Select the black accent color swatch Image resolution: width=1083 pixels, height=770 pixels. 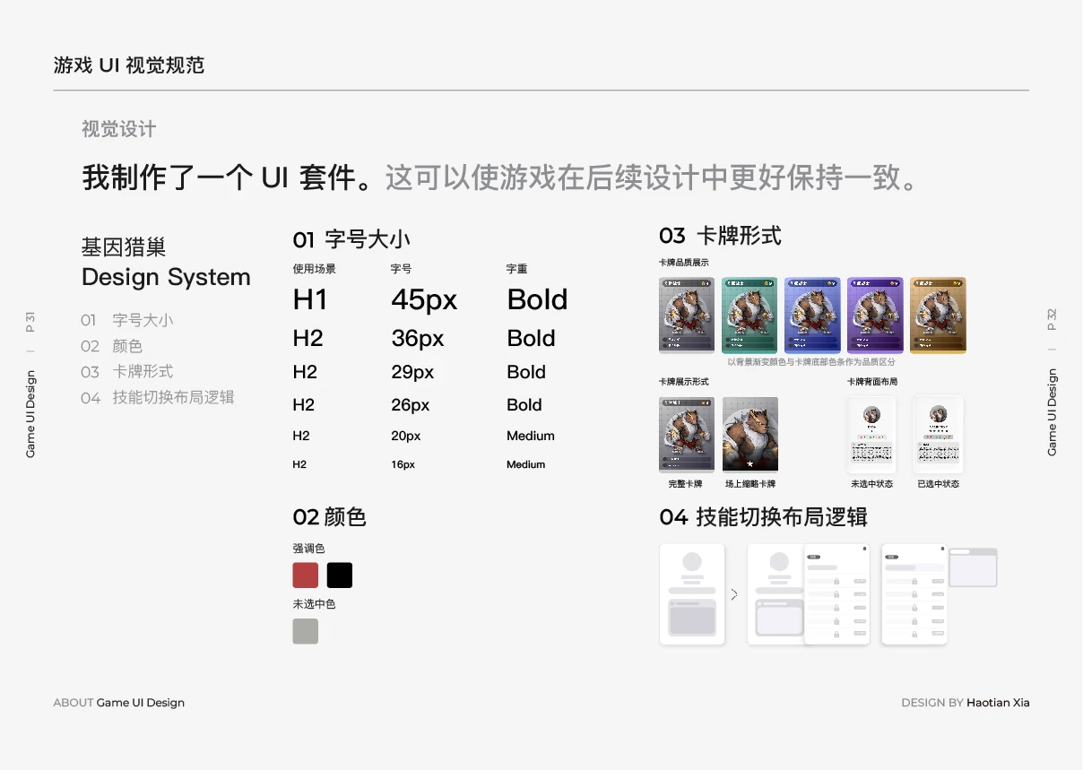click(x=340, y=575)
